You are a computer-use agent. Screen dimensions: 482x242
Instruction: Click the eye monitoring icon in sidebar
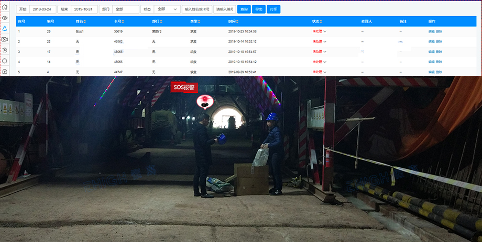coord(5,18)
